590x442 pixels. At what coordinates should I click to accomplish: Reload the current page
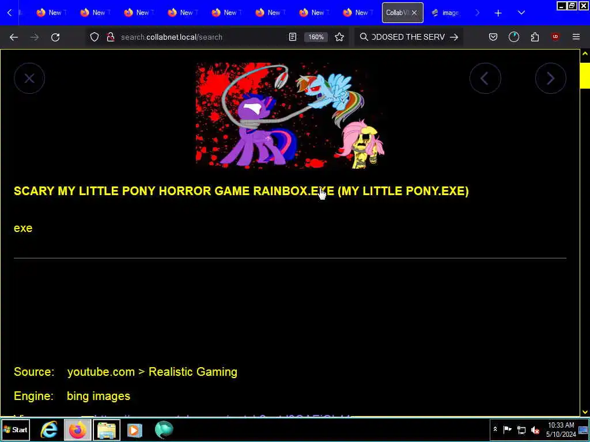coord(55,37)
